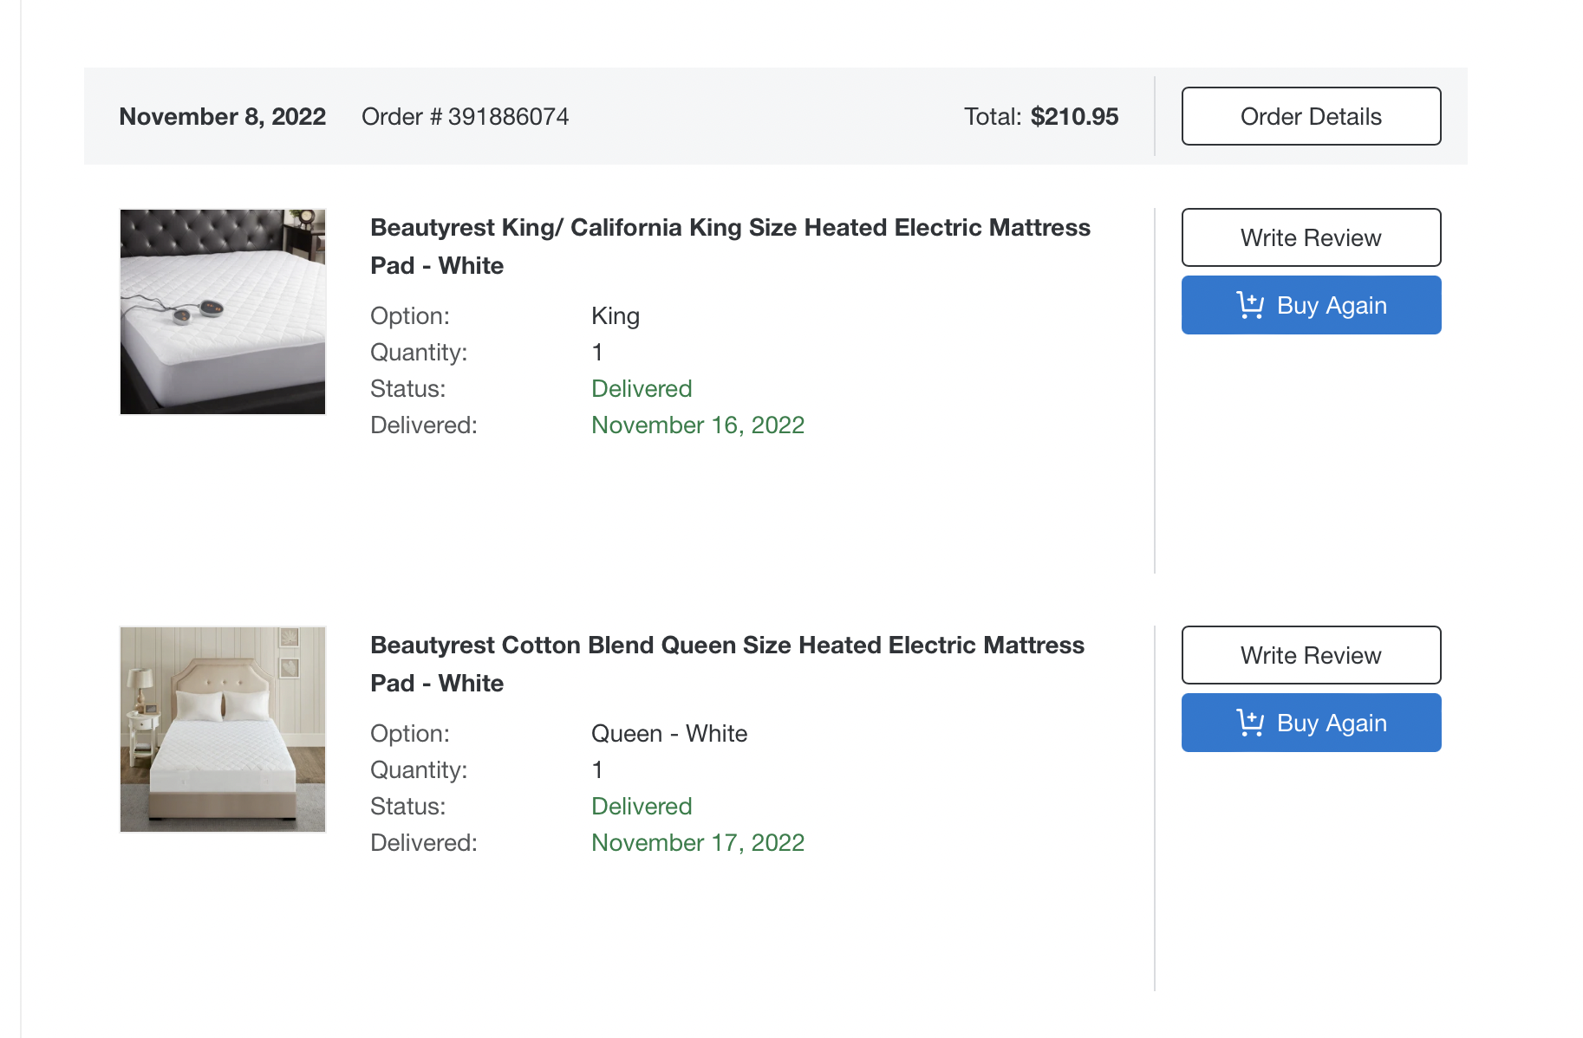Open Beautyrest Cotton Blend Queen product title
This screenshot has height=1038, width=1583.
point(727,664)
